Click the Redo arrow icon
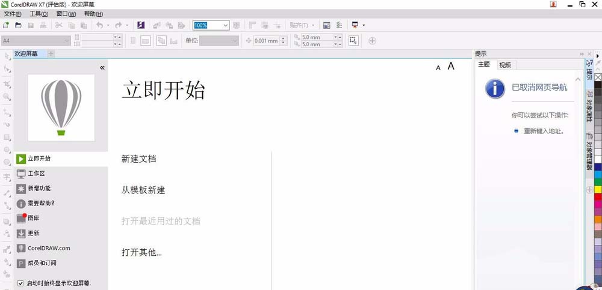 point(118,25)
